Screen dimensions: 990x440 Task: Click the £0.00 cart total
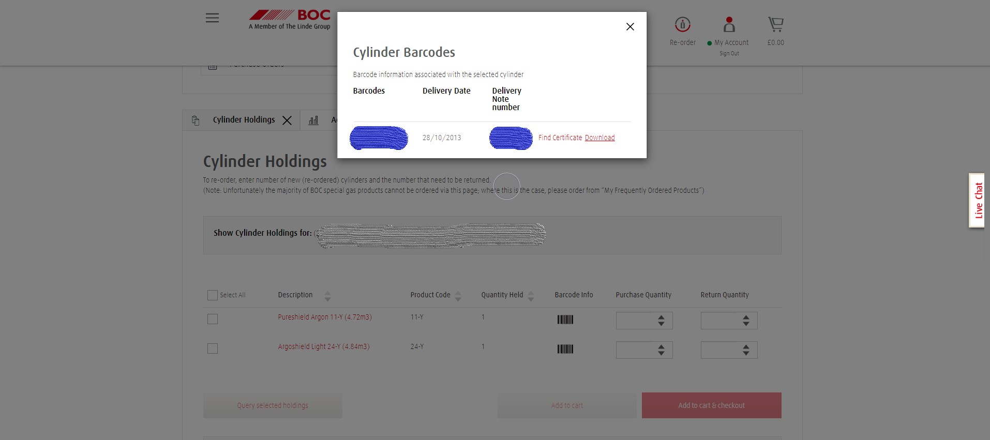[775, 42]
